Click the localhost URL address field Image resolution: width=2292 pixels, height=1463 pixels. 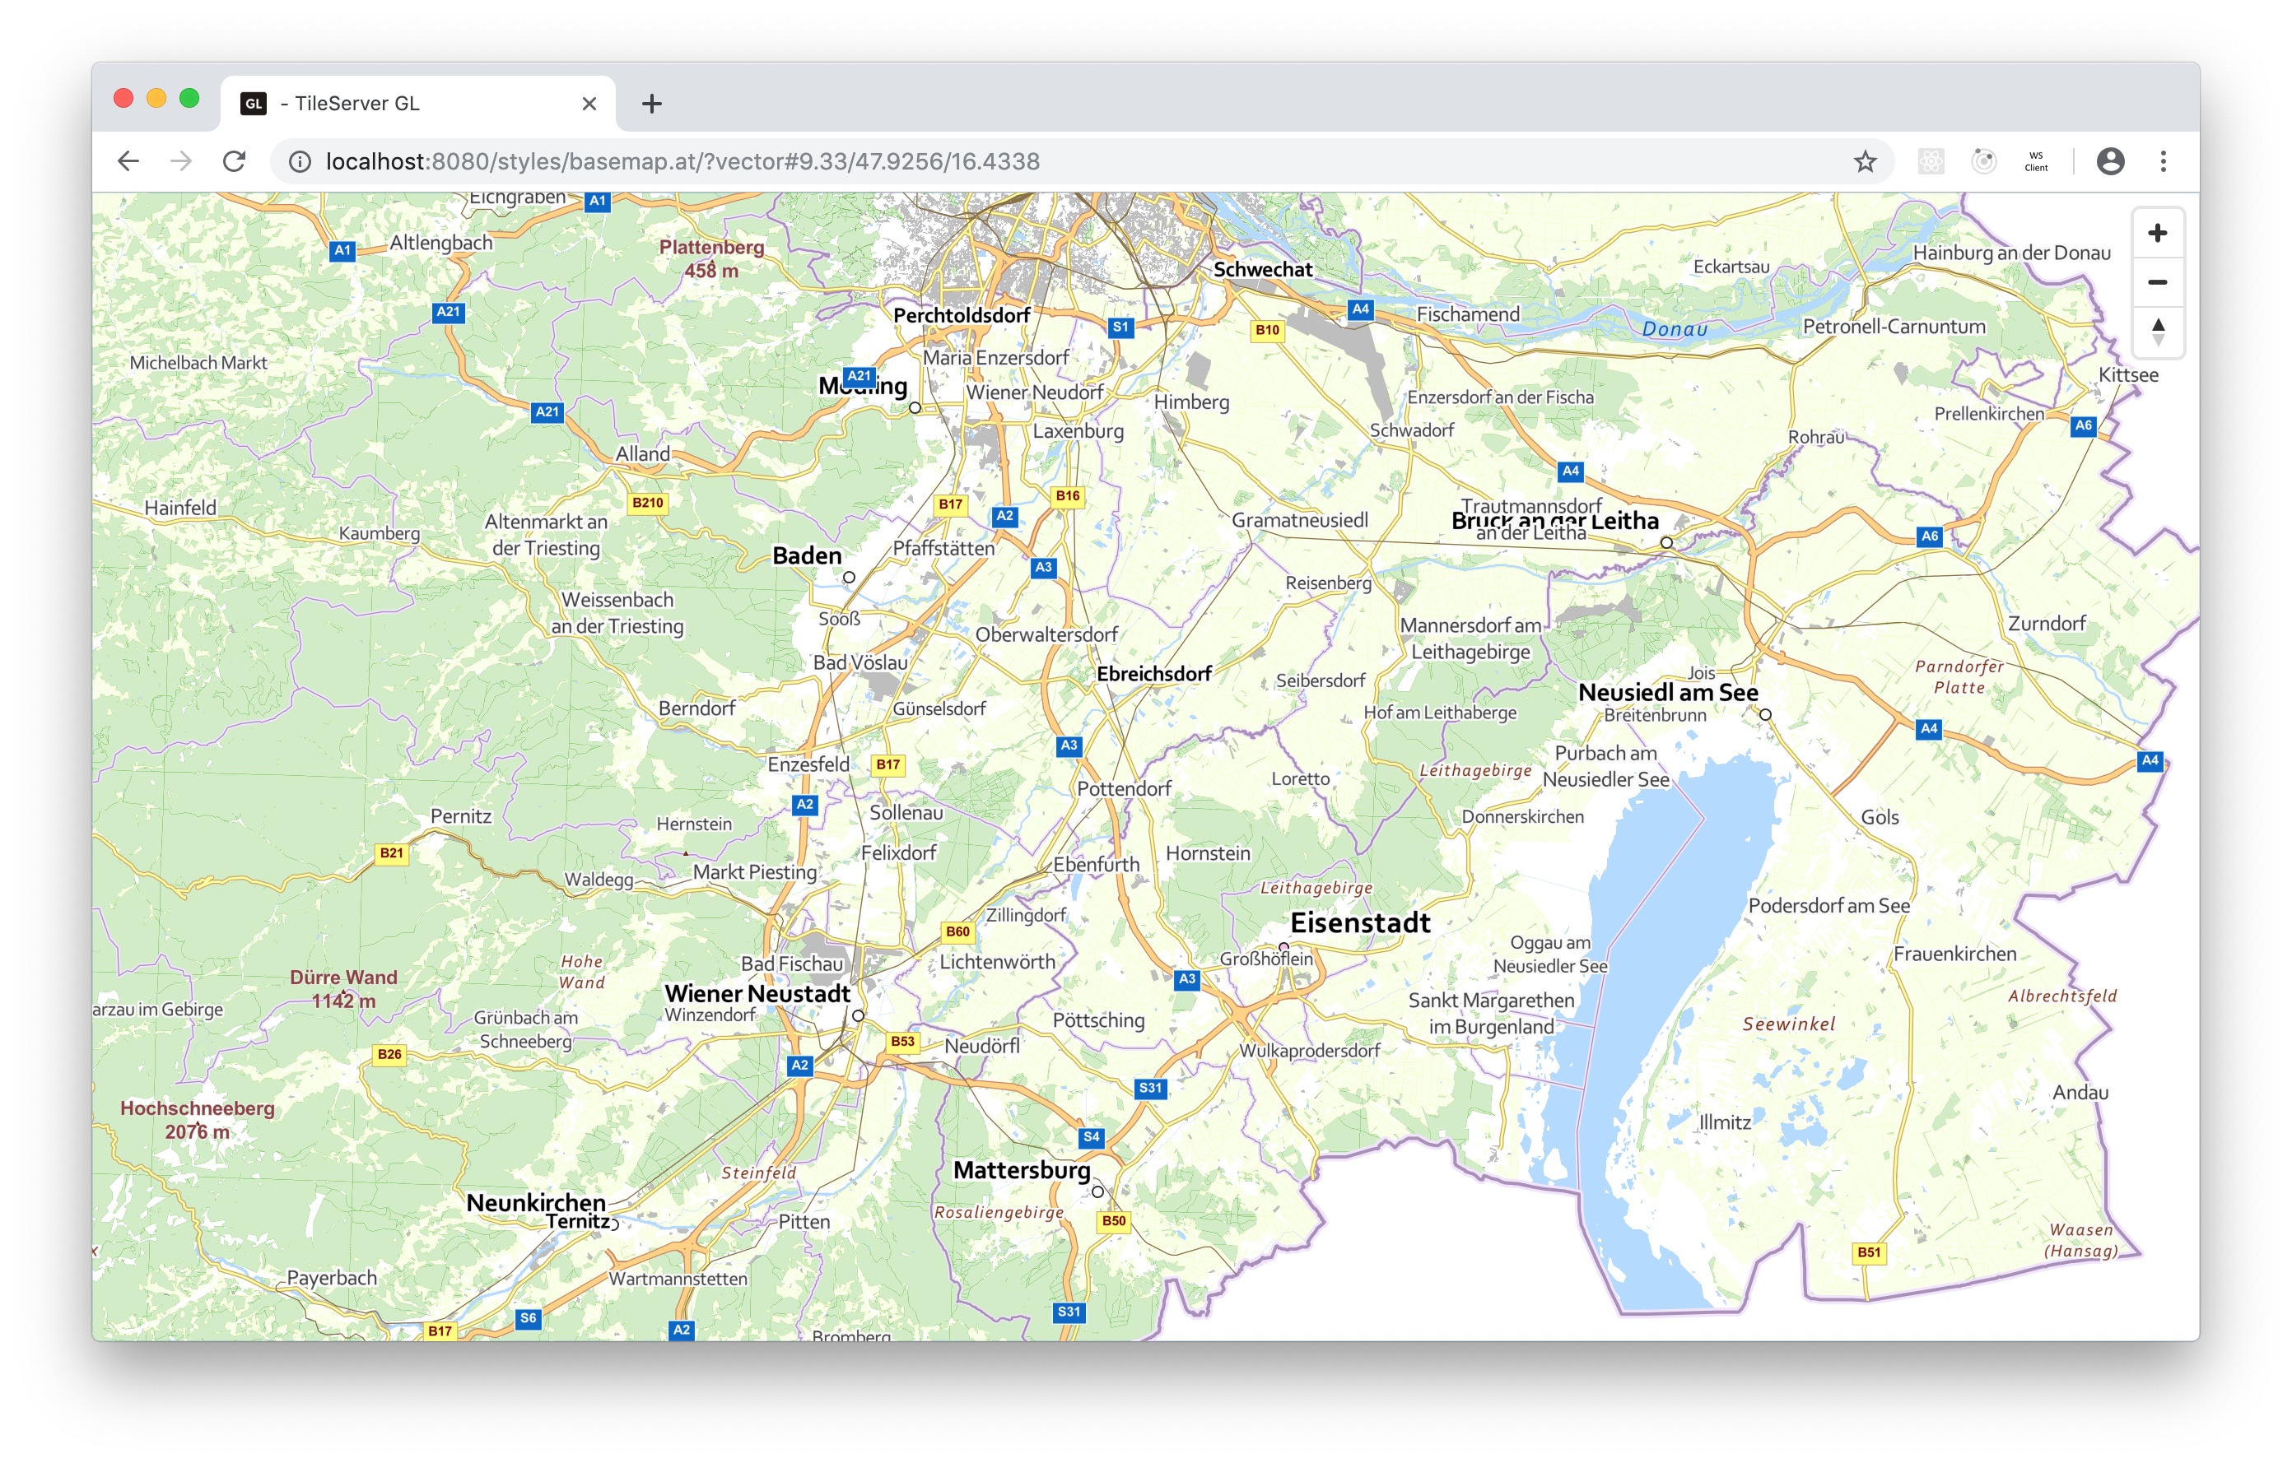[x=682, y=162]
